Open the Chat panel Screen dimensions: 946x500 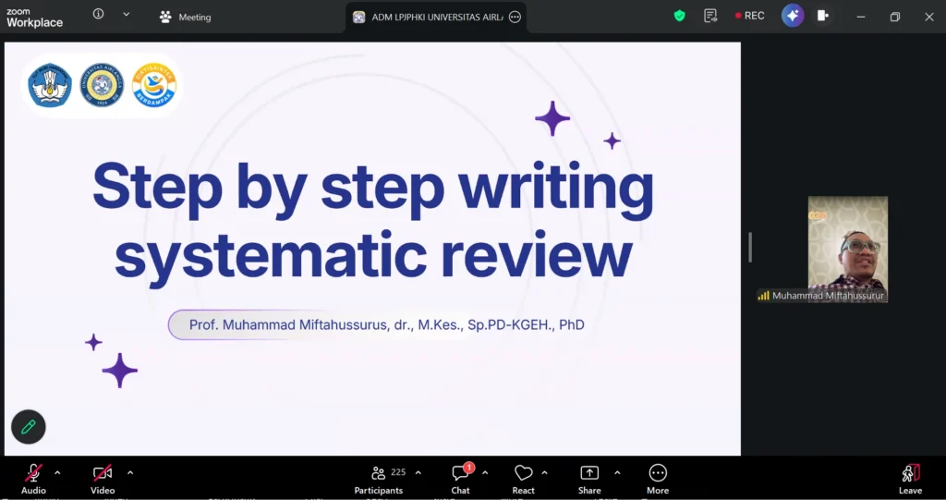coord(460,480)
